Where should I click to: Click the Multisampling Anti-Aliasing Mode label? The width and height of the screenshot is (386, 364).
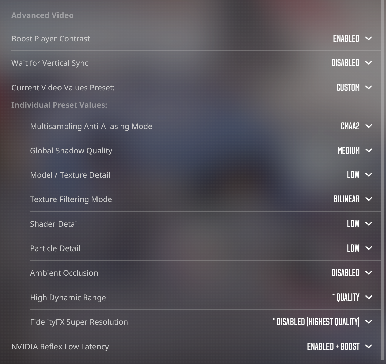pyautogui.click(x=91, y=126)
